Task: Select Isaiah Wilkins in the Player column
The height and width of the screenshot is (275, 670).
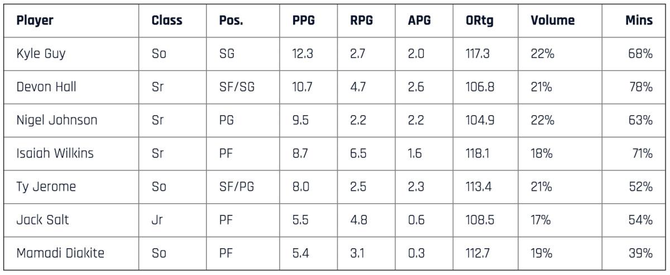Action: tap(56, 154)
